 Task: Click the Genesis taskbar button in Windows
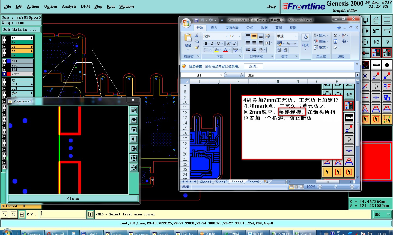pos(32,233)
